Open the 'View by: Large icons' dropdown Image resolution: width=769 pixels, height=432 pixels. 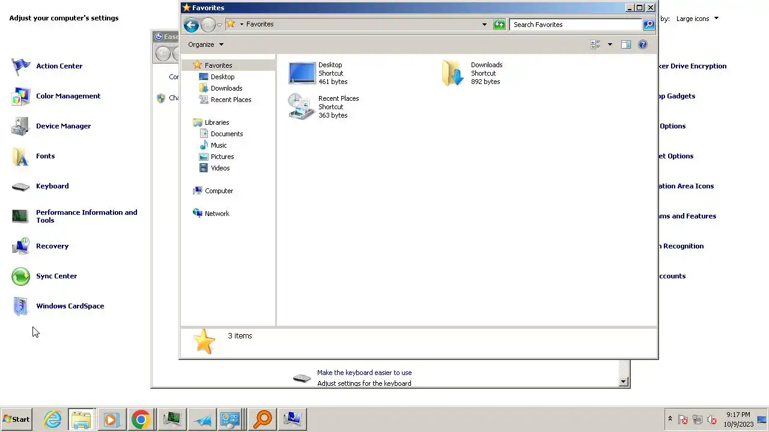click(697, 19)
